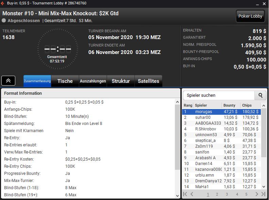The height and width of the screenshot is (200, 269).
Task: Return to the Poker Lobby
Action: [251, 16]
